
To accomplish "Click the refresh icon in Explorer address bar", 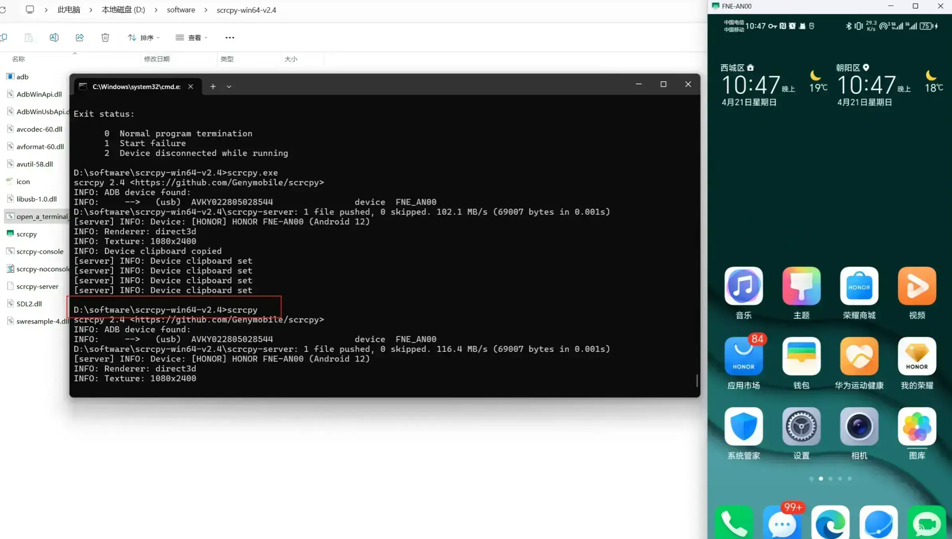I will coord(3,10).
